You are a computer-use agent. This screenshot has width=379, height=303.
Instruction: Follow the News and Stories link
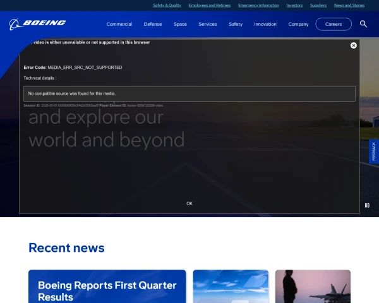(349, 5)
